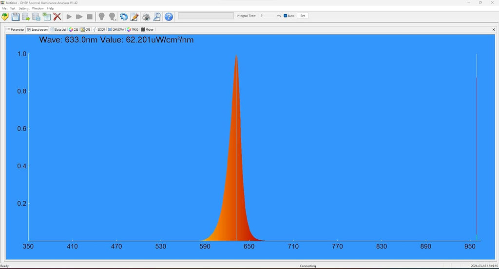Switch to the CIE tab
499x269 pixels.
point(74,29)
